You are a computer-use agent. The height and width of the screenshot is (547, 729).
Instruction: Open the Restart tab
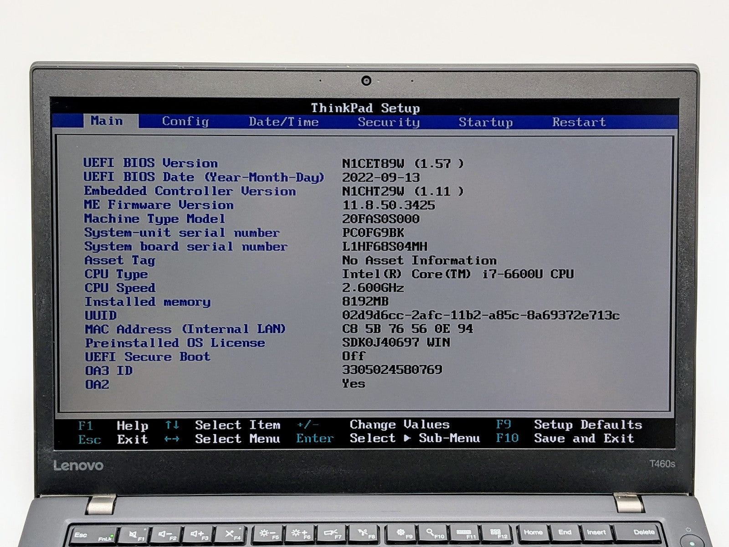579,122
